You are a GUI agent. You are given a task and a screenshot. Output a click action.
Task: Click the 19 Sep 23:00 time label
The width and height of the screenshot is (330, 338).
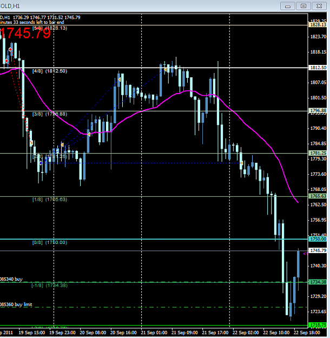click(x=62, y=333)
